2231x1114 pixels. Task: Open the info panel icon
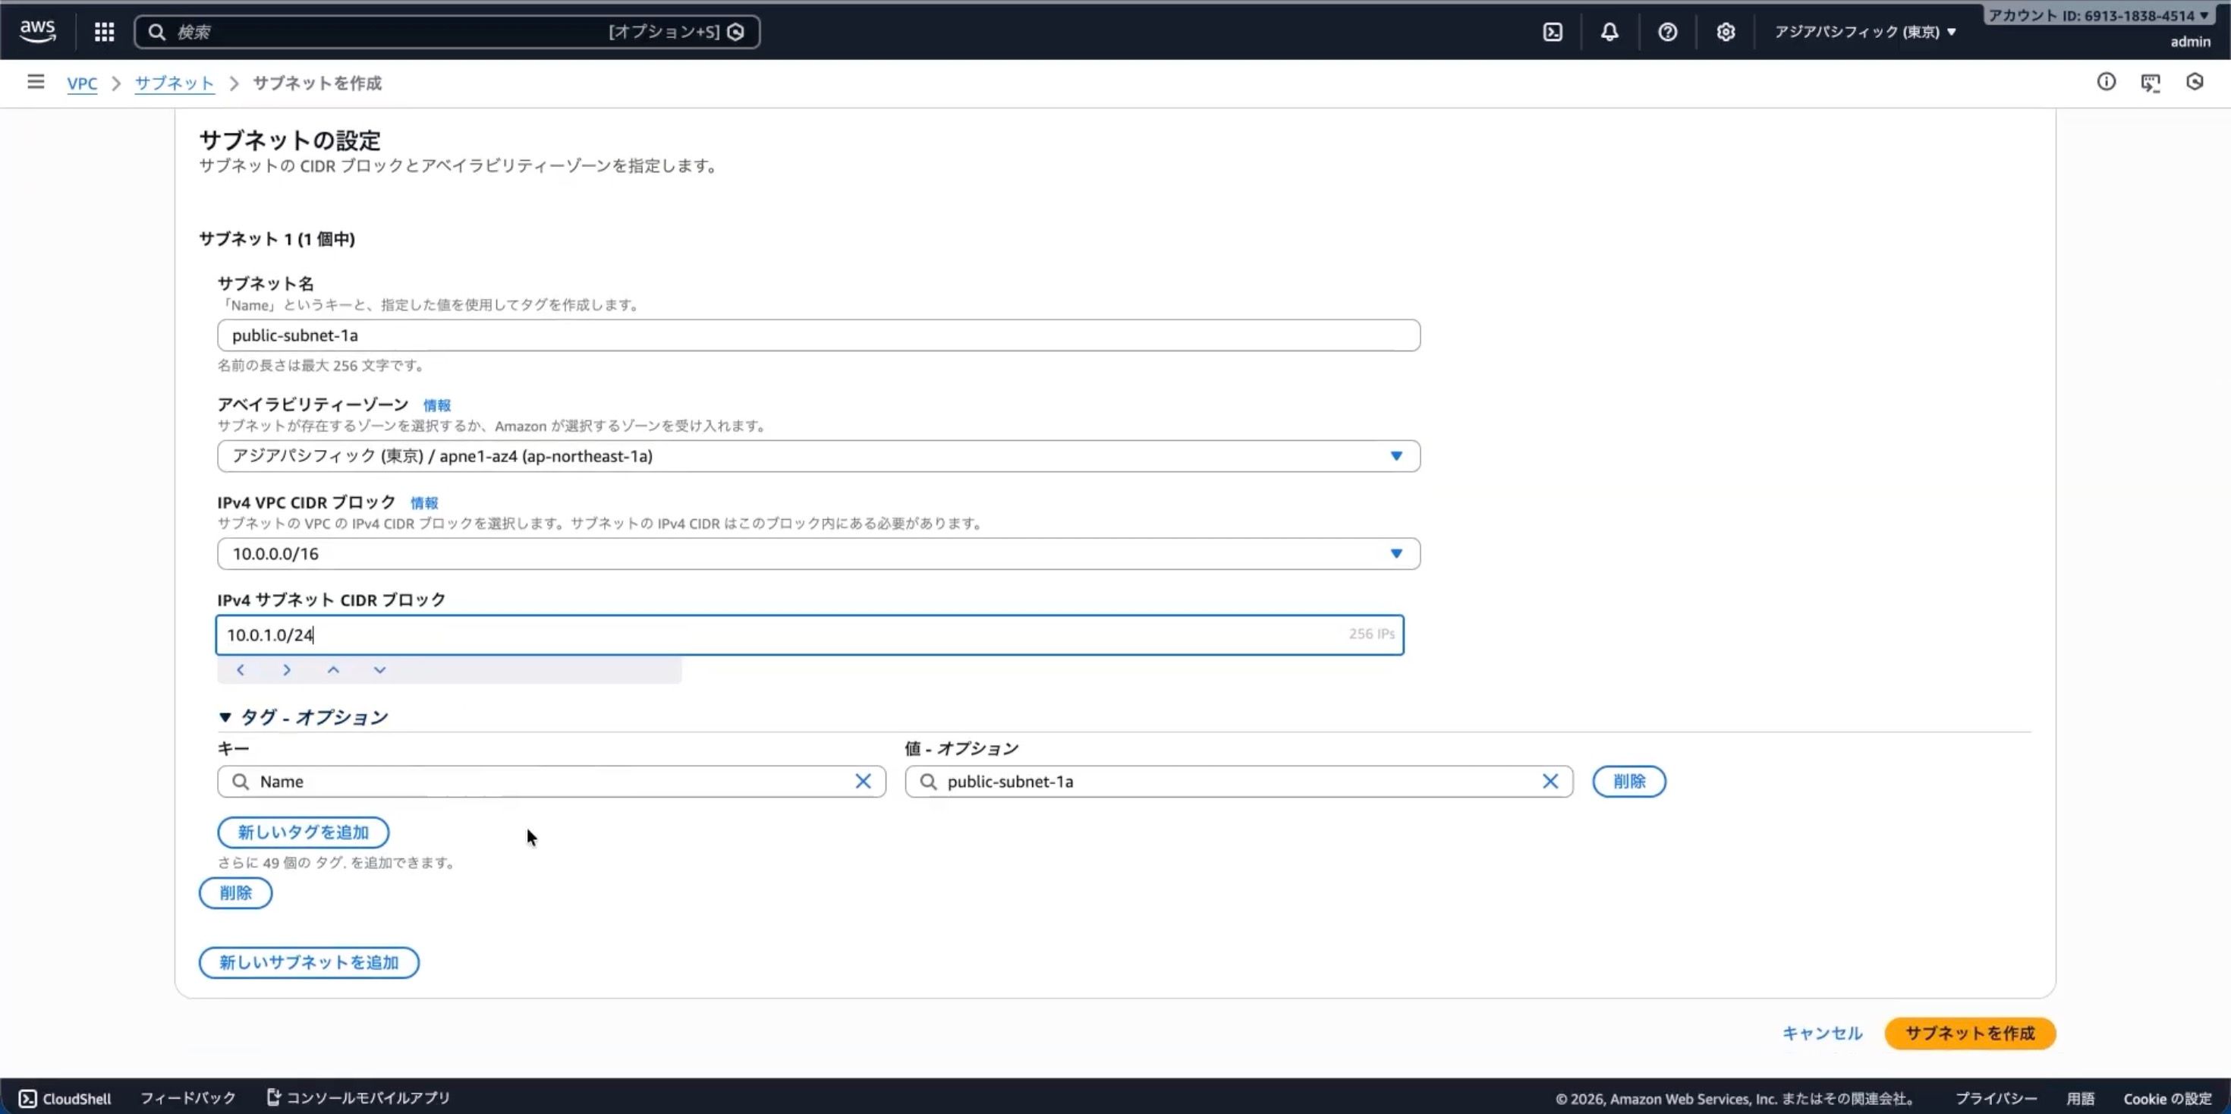[x=2106, y=82]
